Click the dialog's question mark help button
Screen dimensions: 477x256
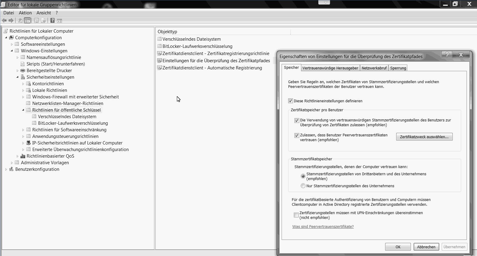click(447, 54)
